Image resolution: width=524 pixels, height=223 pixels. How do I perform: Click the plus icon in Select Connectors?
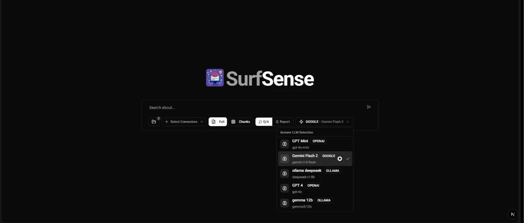(x=167, y=122)
